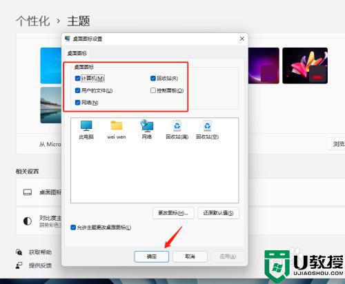Open 桌面图标 settings row in Settings
This screenshot has height=284, width=345.
click(x=39, y=192)
